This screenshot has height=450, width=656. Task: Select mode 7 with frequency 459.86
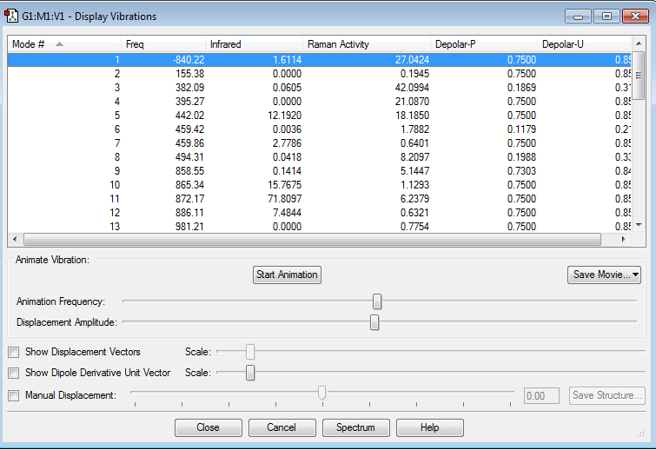(x=319, y=143)
